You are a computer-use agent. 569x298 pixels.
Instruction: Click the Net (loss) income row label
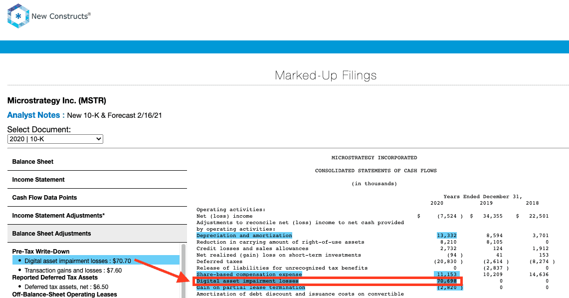(x=224, y=216)
